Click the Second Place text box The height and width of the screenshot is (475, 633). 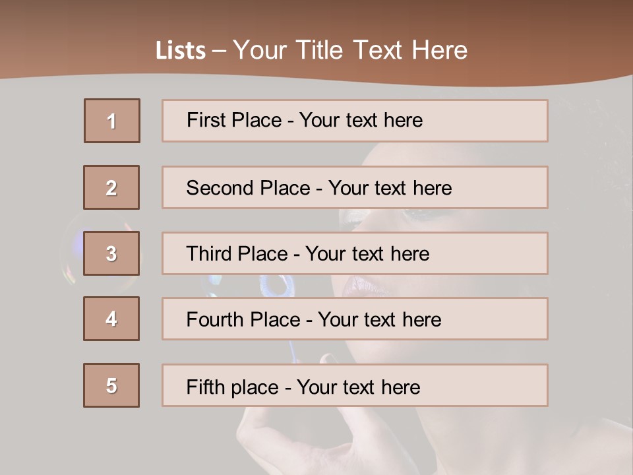point(355,187)
